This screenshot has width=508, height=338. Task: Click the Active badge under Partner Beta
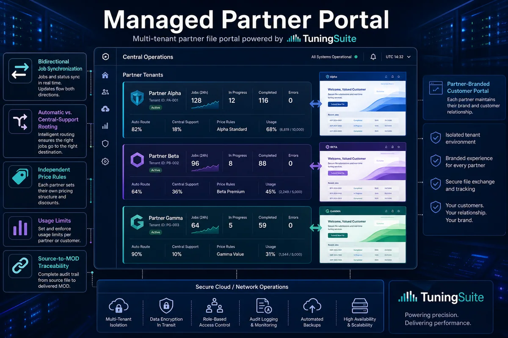click(156, 170)
